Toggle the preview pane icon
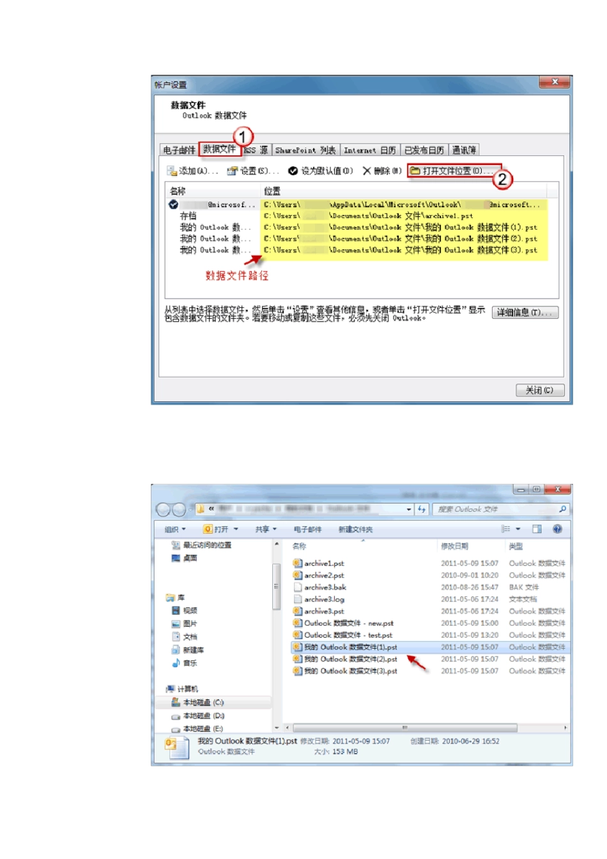The height and width of the screenshot is (859, 607). (537, 529)
